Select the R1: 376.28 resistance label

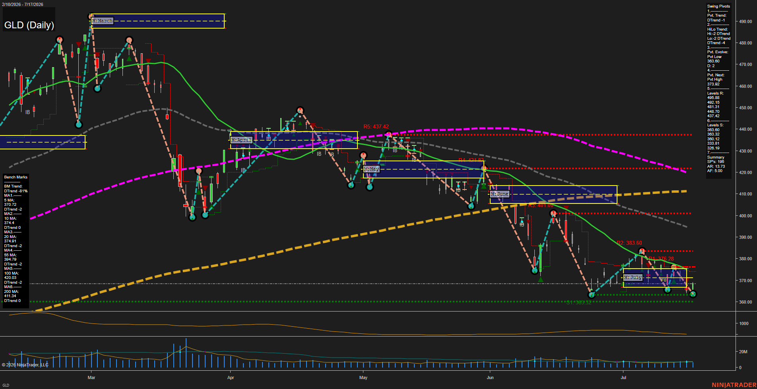[x=661, y=259]
